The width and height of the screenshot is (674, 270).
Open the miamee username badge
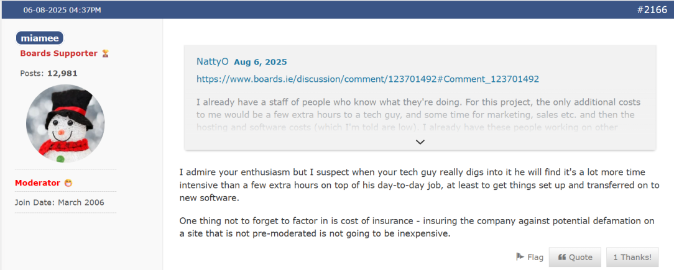(x=40, y=38)
